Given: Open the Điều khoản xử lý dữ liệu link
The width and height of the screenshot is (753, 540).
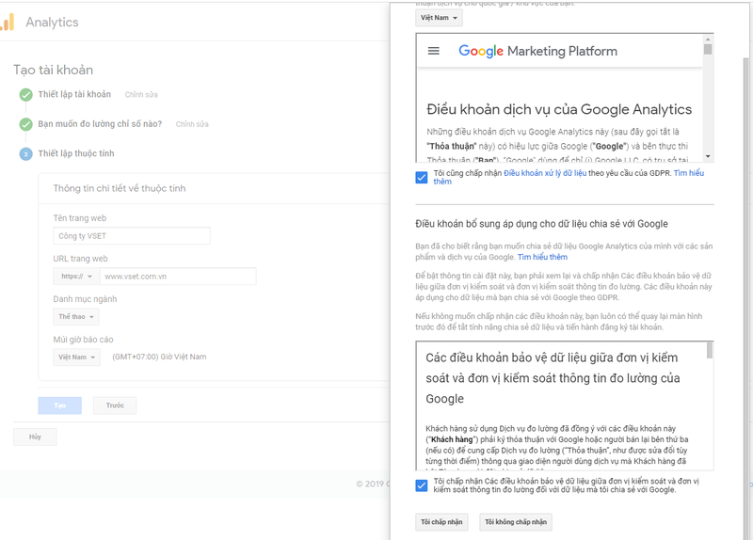Looking at the screenshot, I should tap(545, 173).
